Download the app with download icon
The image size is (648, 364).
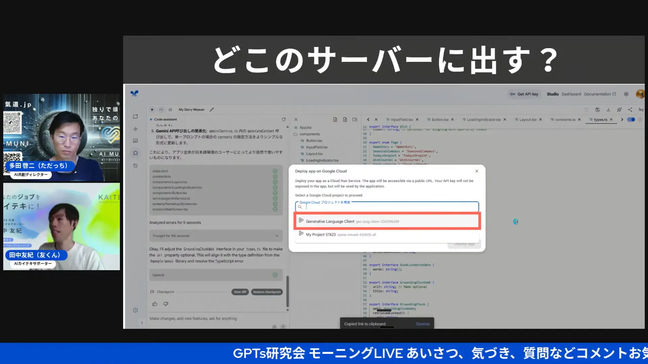click(x=608, y=110)
